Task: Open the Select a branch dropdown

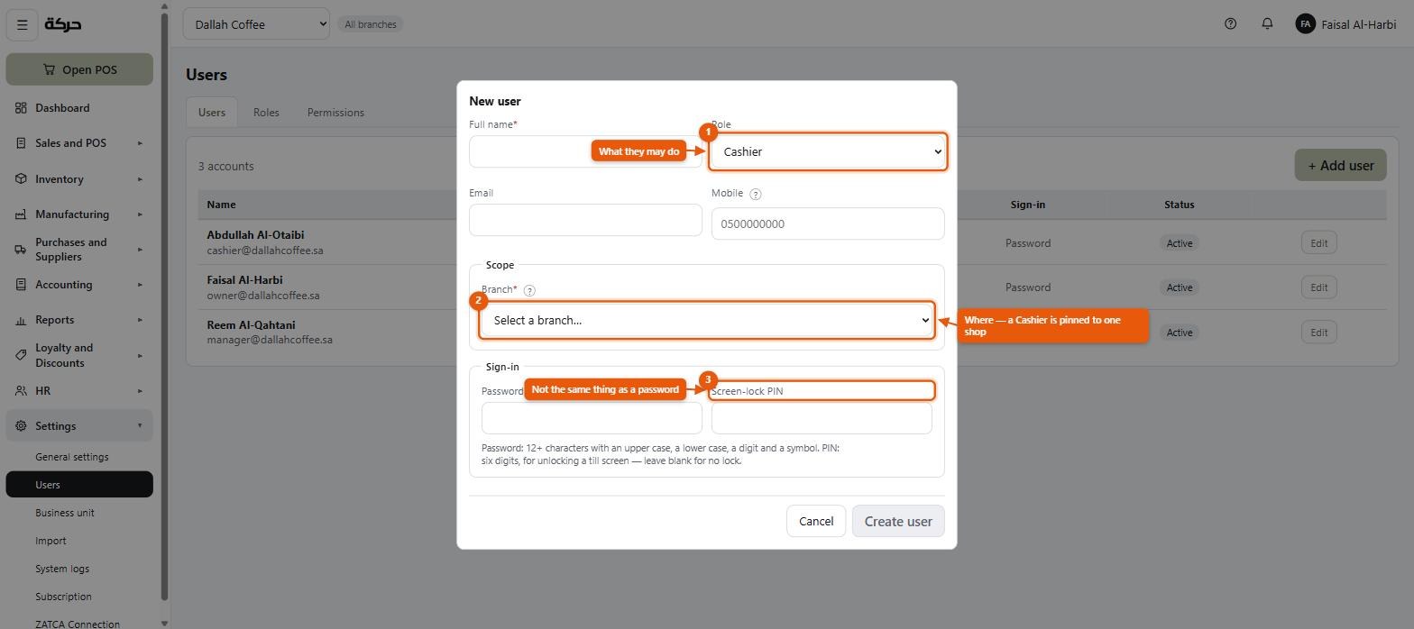Action: pos(706,320)
